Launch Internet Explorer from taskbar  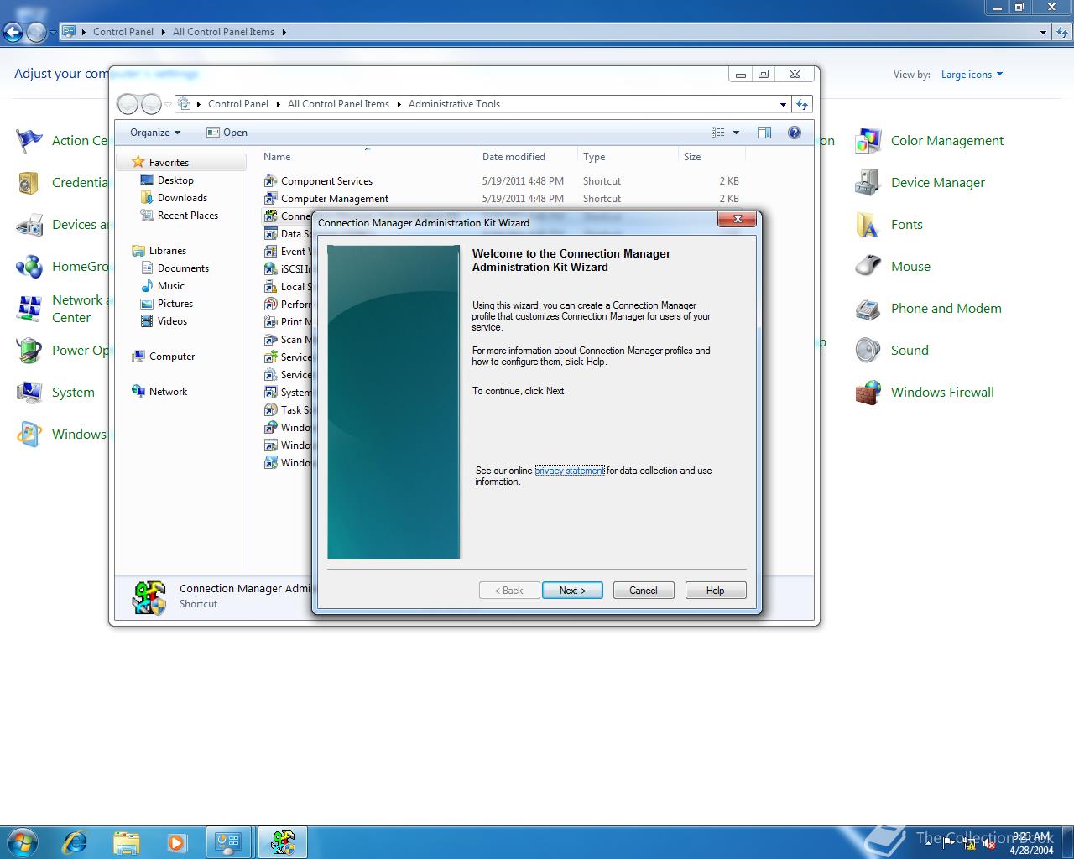coord(76,842)
